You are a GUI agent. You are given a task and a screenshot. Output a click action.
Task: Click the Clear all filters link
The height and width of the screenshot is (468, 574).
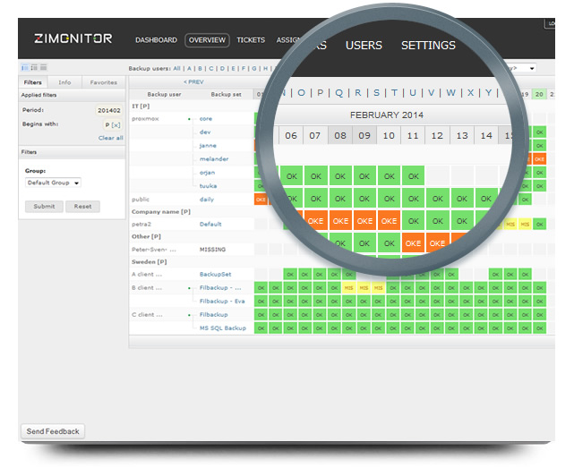[x=111, y=138]
